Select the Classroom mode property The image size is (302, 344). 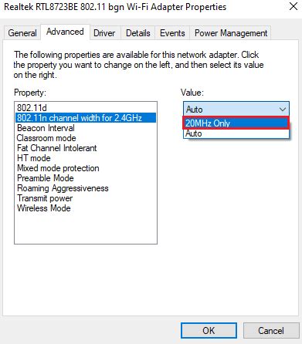[x=86, y=138]
